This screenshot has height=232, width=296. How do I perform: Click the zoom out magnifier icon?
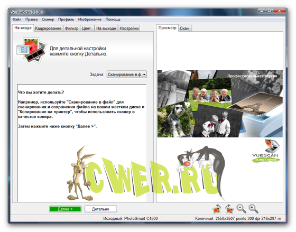pos(241,209)
